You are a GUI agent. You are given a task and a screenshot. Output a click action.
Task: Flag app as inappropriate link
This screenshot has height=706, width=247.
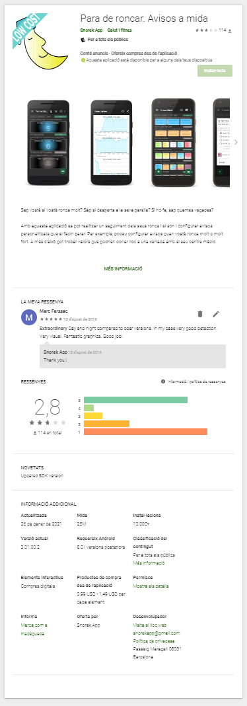pos(34,629)
